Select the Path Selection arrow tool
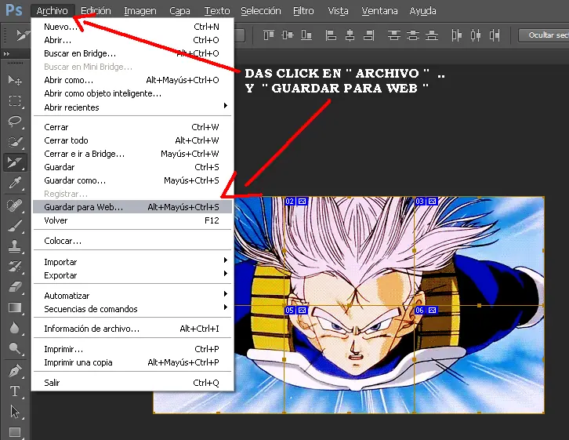 click(x=15, y=412)
